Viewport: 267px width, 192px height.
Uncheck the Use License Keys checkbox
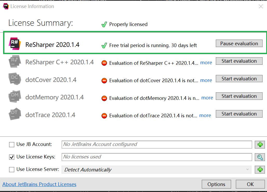click(12, 157)
